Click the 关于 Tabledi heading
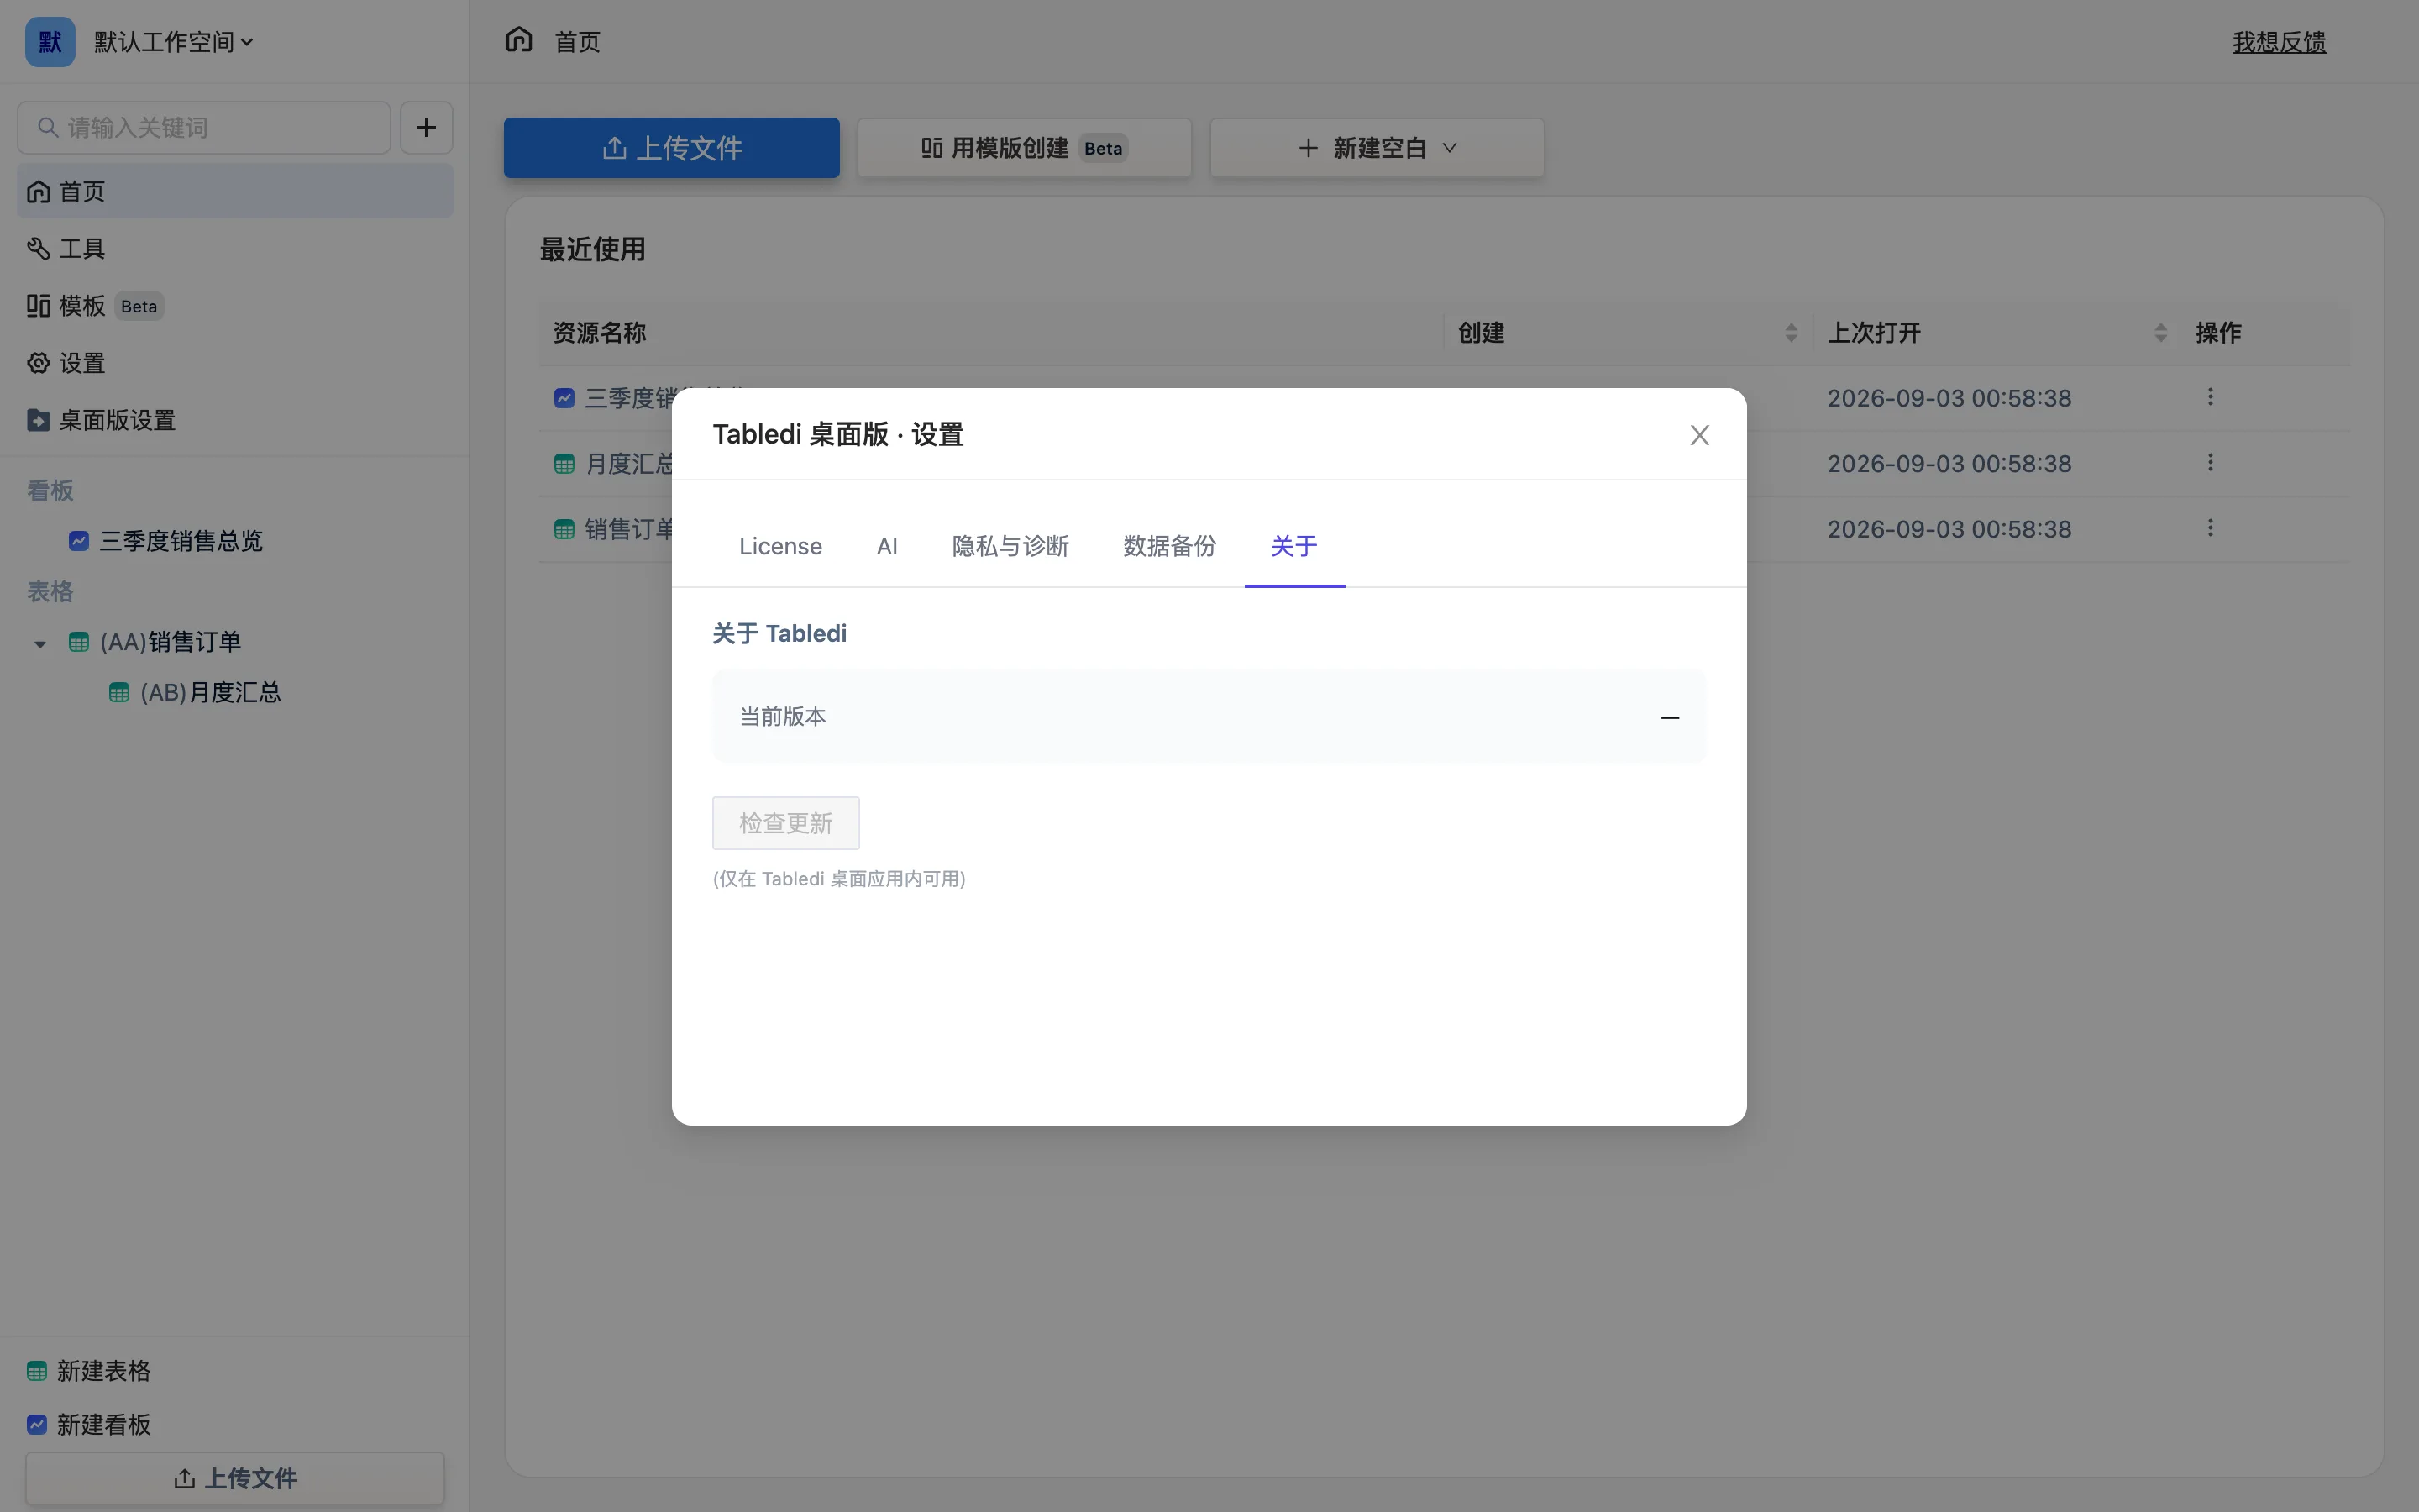 click(779, 633)
